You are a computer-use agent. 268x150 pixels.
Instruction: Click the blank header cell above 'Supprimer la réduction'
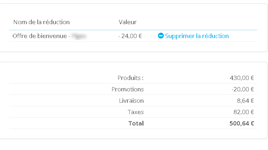pyautogui.click(x=206, y=22)
